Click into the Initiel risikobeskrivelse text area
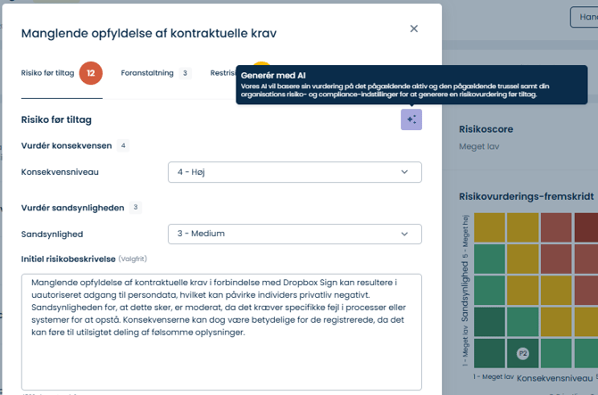Screen dimensions: 598x395 pyautogui.click(x=221, y=330)
